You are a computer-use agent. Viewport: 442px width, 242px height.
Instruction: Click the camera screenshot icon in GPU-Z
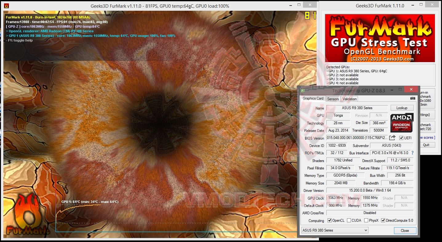click(412, 98)
